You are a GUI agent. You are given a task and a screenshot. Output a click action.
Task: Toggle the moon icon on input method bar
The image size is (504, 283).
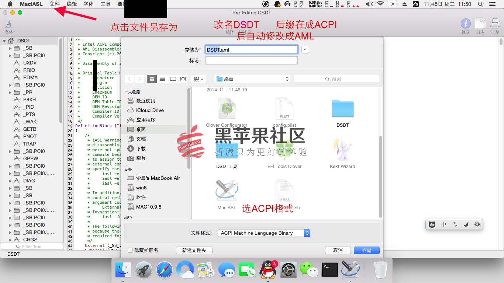tap(466, 224)
